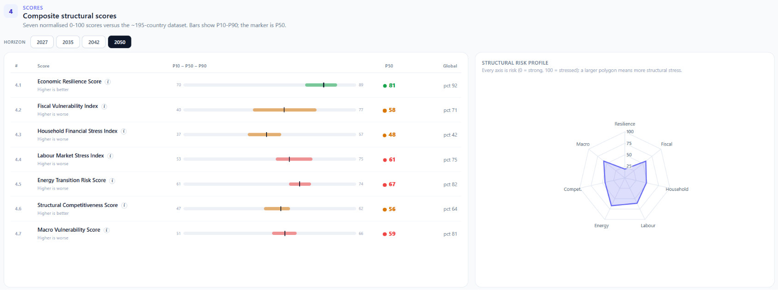Image resolution: width=778 pixels, height=290 pixels.
Task: Click the Compet. radar axis label
Action: pos(573,190)
